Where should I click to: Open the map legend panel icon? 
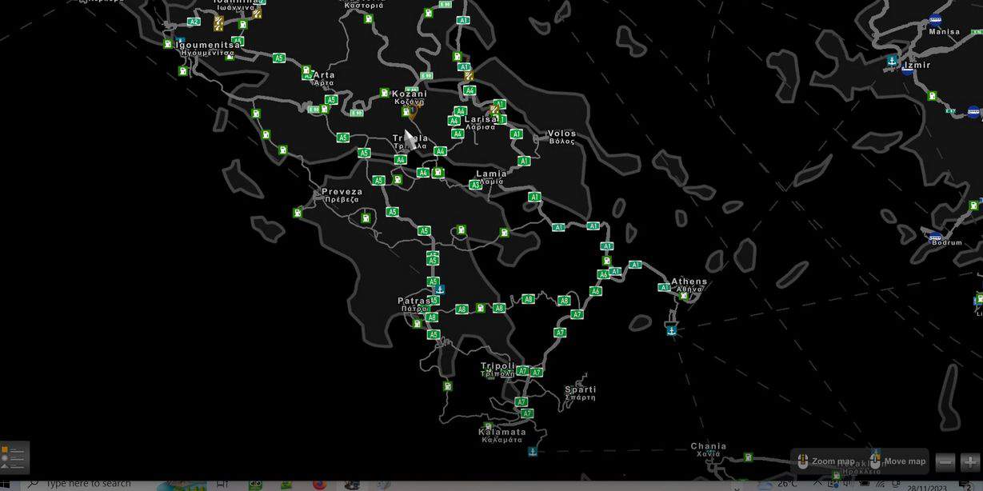click(x=14, y=458)
